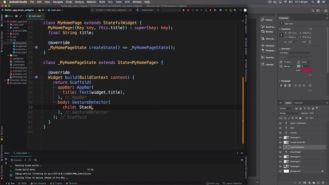The image size is (329, 185).
Task: Hide the Stack - Positioned layer
Action: point(280,123)
